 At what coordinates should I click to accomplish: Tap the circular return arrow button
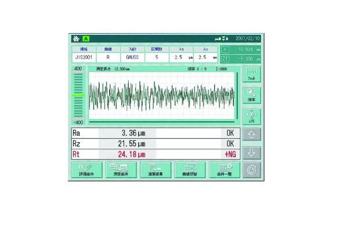(252, 170)
